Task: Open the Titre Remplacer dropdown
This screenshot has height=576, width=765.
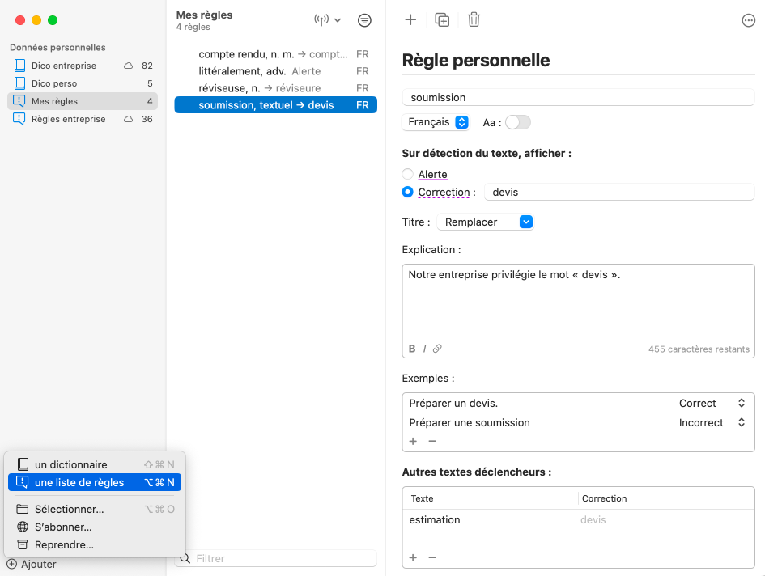Action: point(485,222)
